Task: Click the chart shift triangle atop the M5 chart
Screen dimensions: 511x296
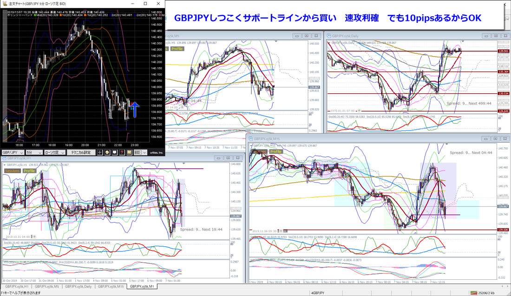Action: 276,41
